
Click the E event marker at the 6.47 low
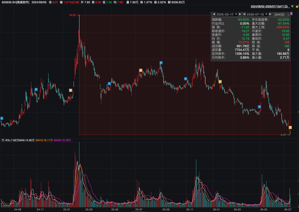click(290, 128)
